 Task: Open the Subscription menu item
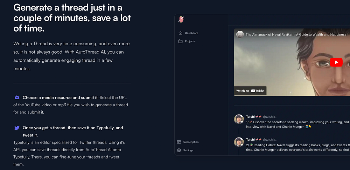click(188, 142)
